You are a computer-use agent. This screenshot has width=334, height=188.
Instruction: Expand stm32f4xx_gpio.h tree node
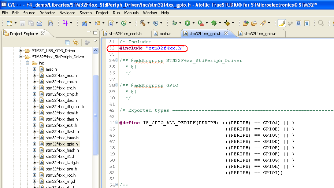[34, 144]
